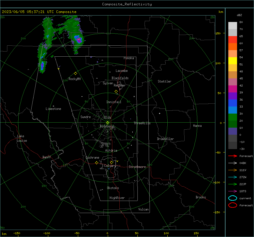Click the indigo 10 dBZ color swatch
The image size is (254, 237).
[x=233, y=131]
